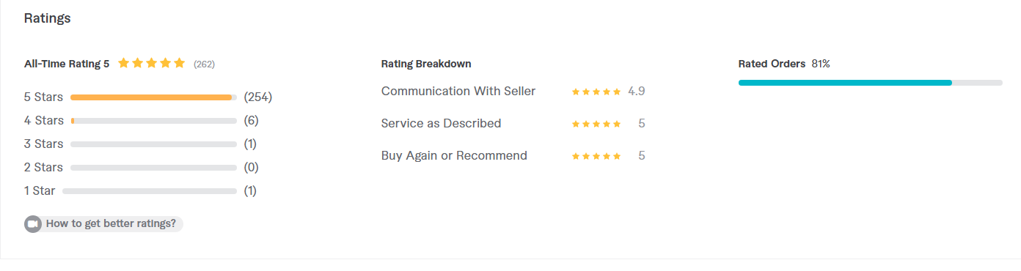
Task: Click the Buy Again or Recommend stars
Action: pyautogui.click(x=596, y=156)
